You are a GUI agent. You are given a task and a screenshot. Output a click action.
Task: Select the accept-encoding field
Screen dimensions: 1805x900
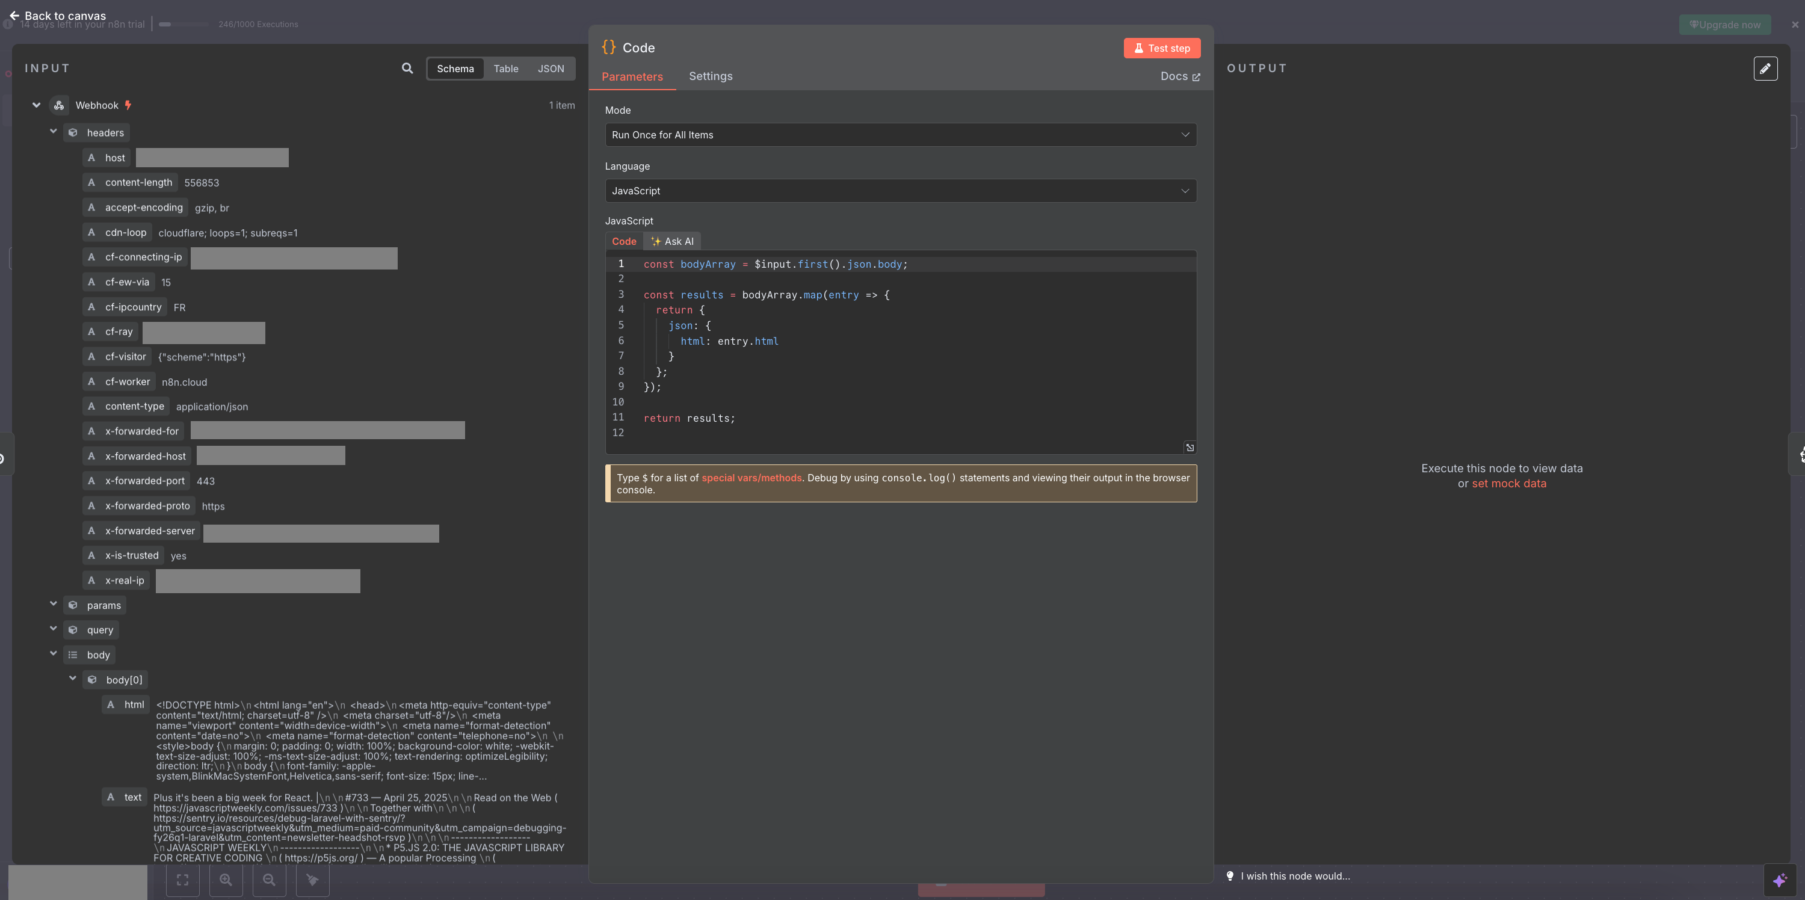pos(135,208)
